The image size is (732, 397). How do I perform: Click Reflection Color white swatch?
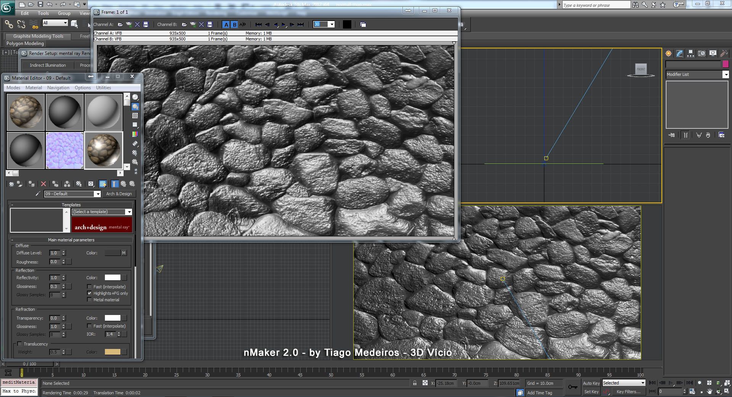tap(113, 278)
